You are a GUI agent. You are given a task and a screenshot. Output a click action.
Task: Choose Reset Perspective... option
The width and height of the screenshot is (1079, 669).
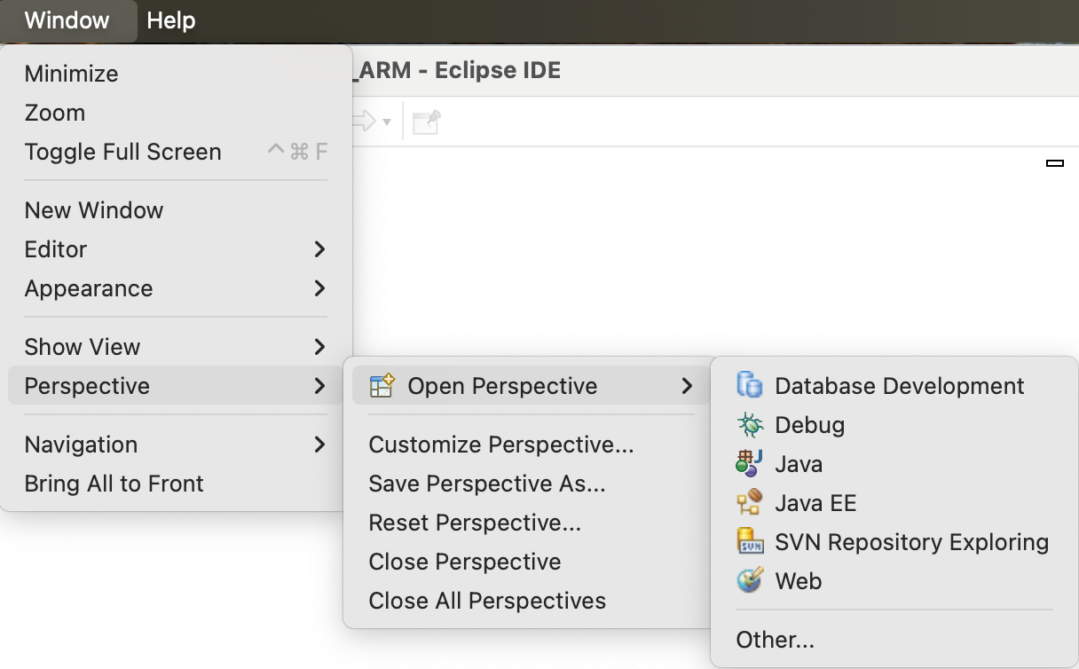(475, 523)
